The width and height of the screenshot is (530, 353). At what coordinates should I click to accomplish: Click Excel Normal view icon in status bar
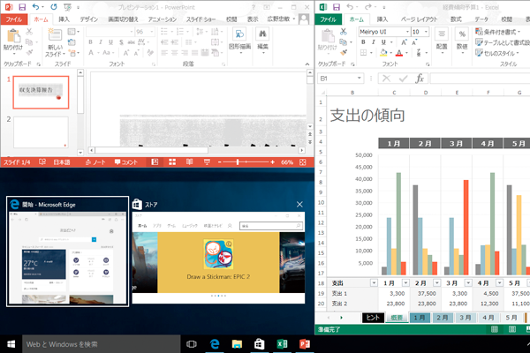pyautogui.click(x=495, y=329)
